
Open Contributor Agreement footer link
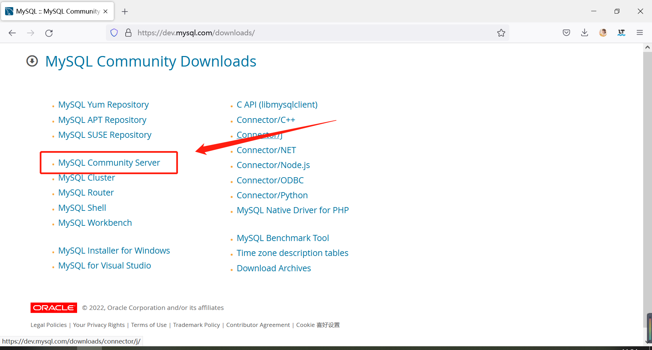[258, 325]
